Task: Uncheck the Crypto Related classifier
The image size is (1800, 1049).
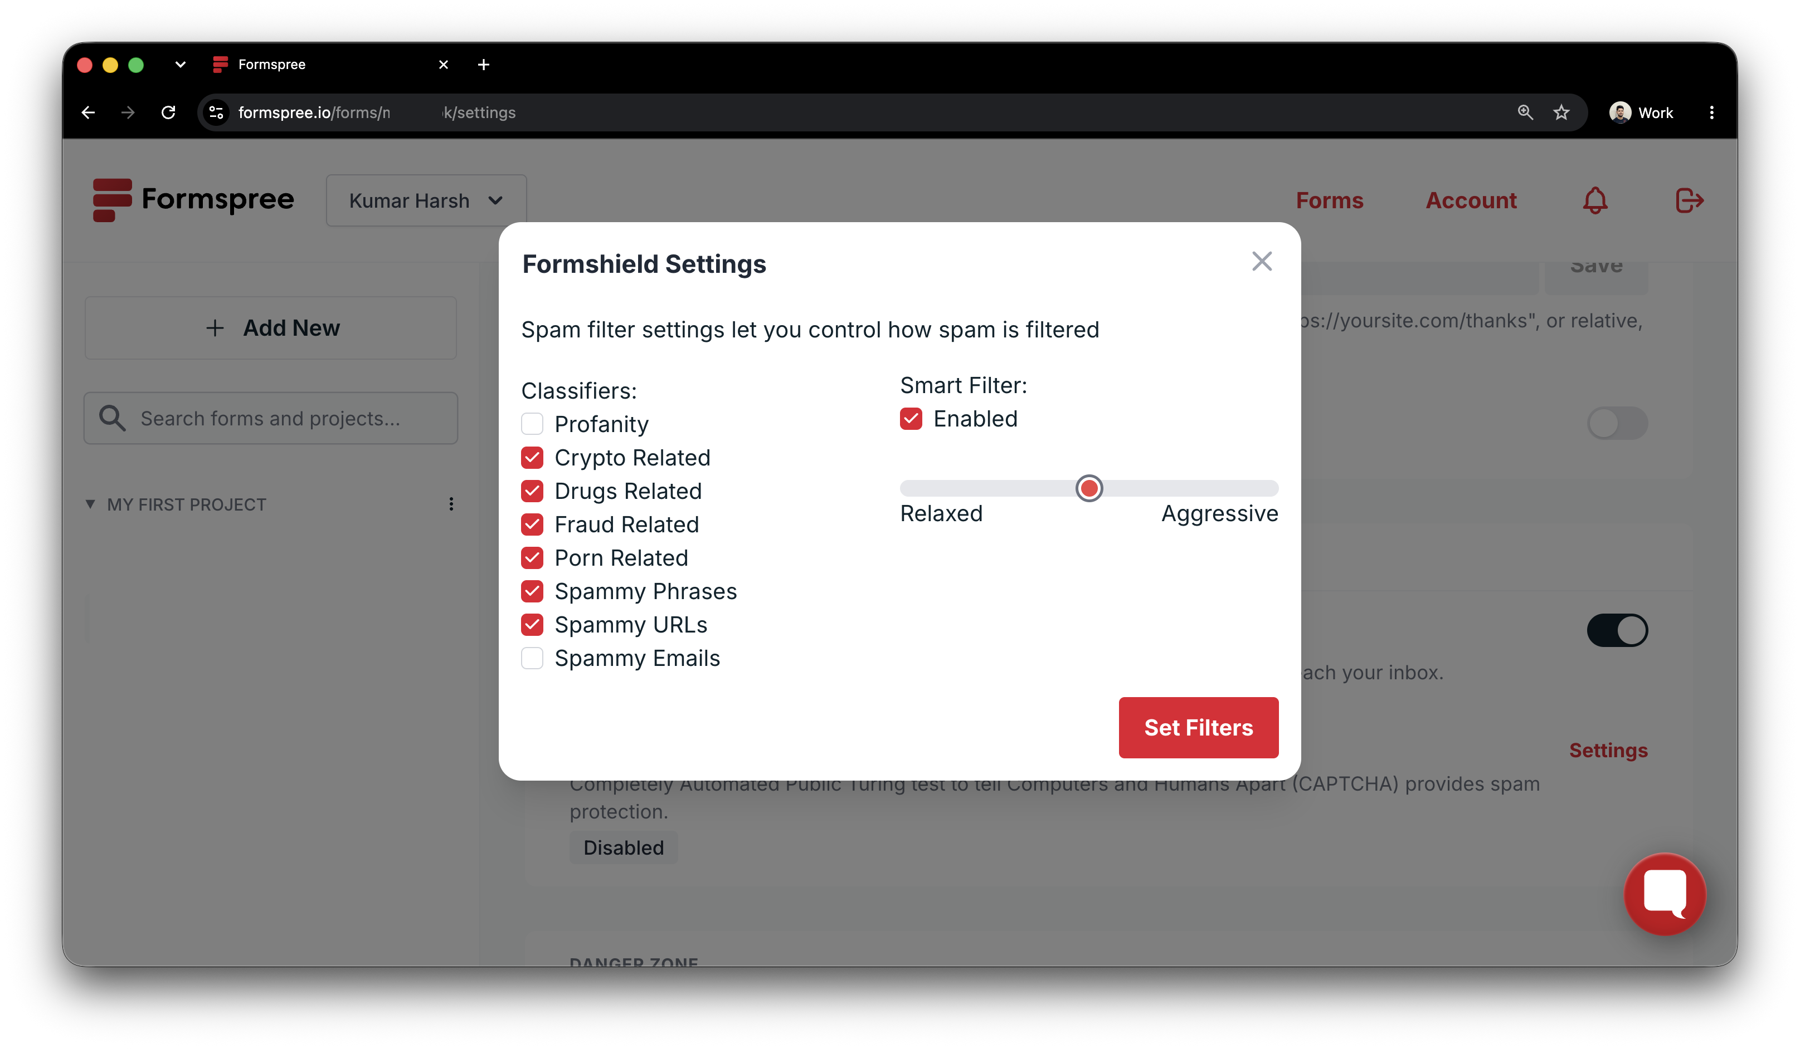Action: (532, 458)
